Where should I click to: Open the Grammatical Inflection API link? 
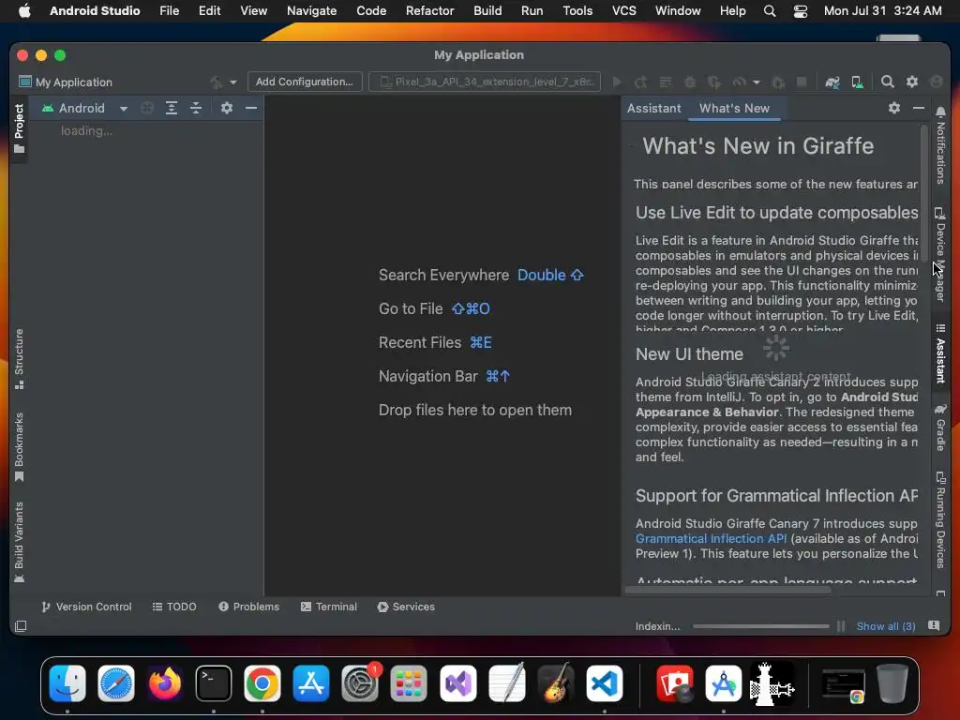click(x=711, y=539)
